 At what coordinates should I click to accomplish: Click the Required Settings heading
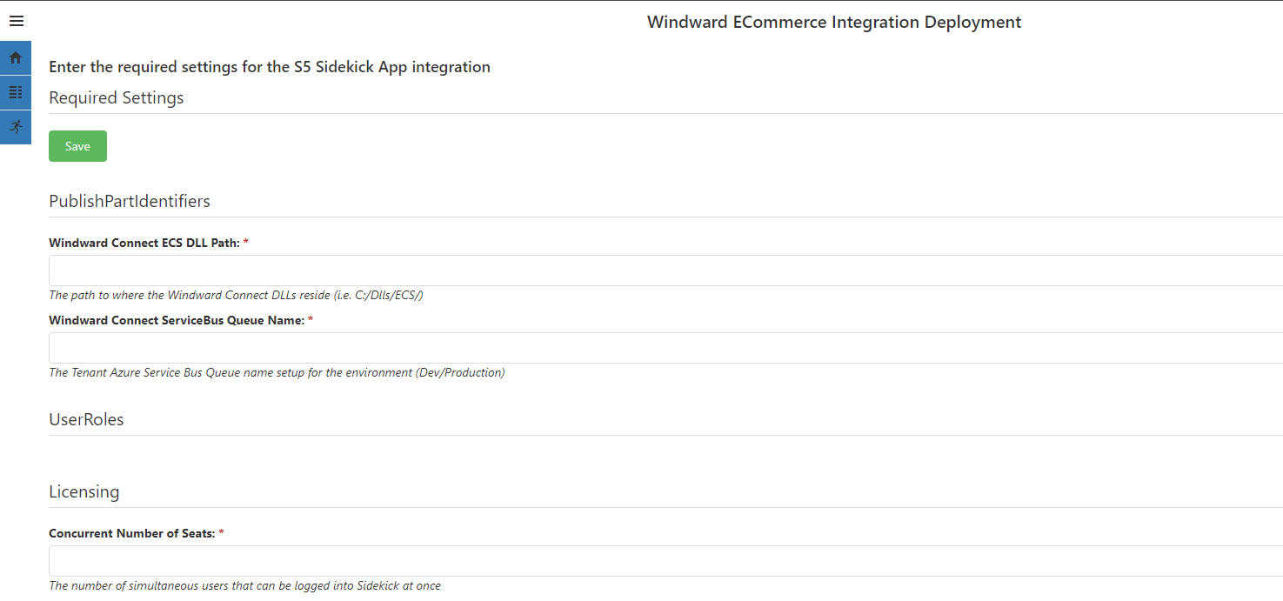click(x=116, y=97)
